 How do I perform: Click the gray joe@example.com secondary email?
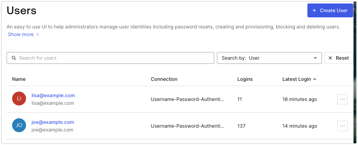[52, 130]
